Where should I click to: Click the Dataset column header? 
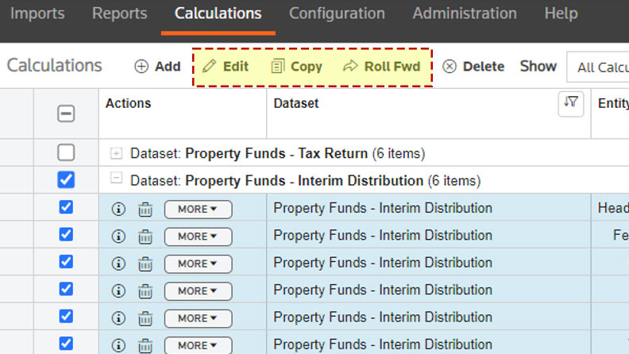coord(296,103)
